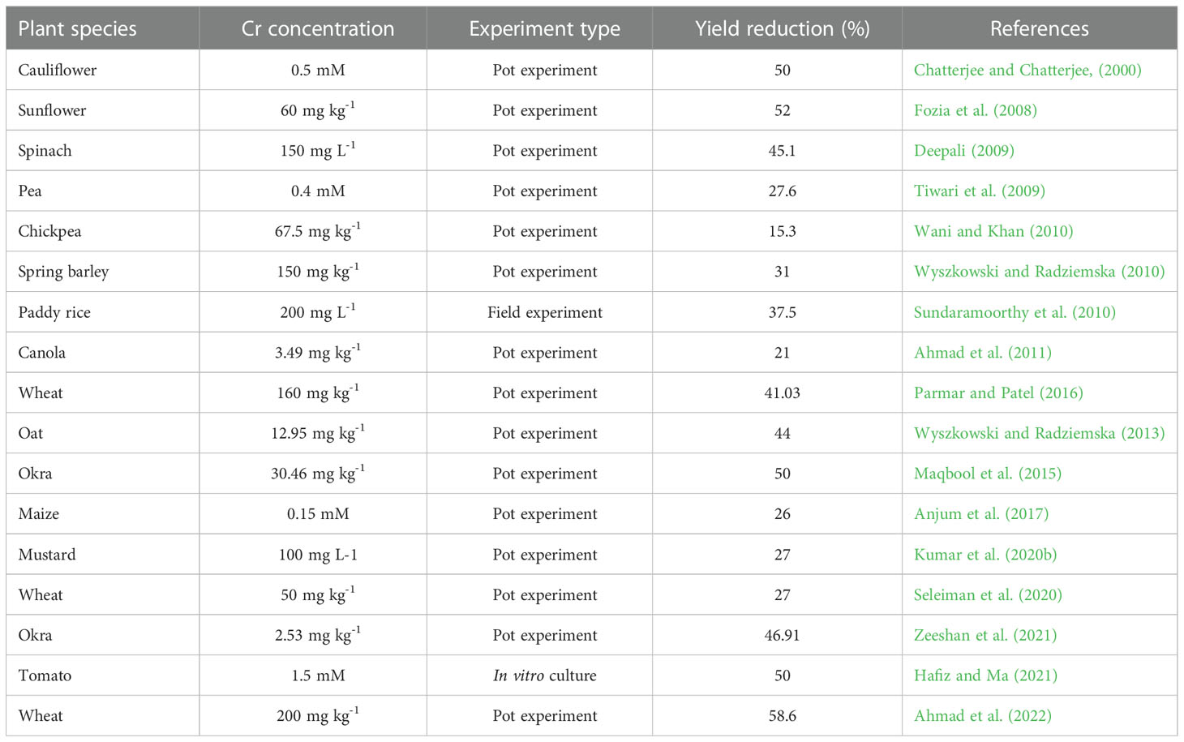Select the 45.1 yield reduction value
The width and height of the screenshot is (1184, 742).
tap(782, 151)
